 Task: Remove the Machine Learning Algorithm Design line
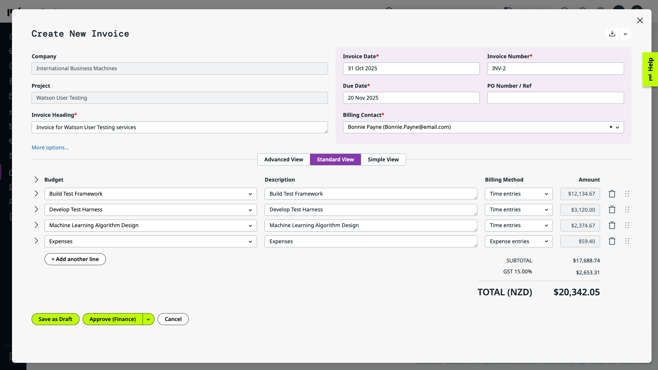[612, 225]
